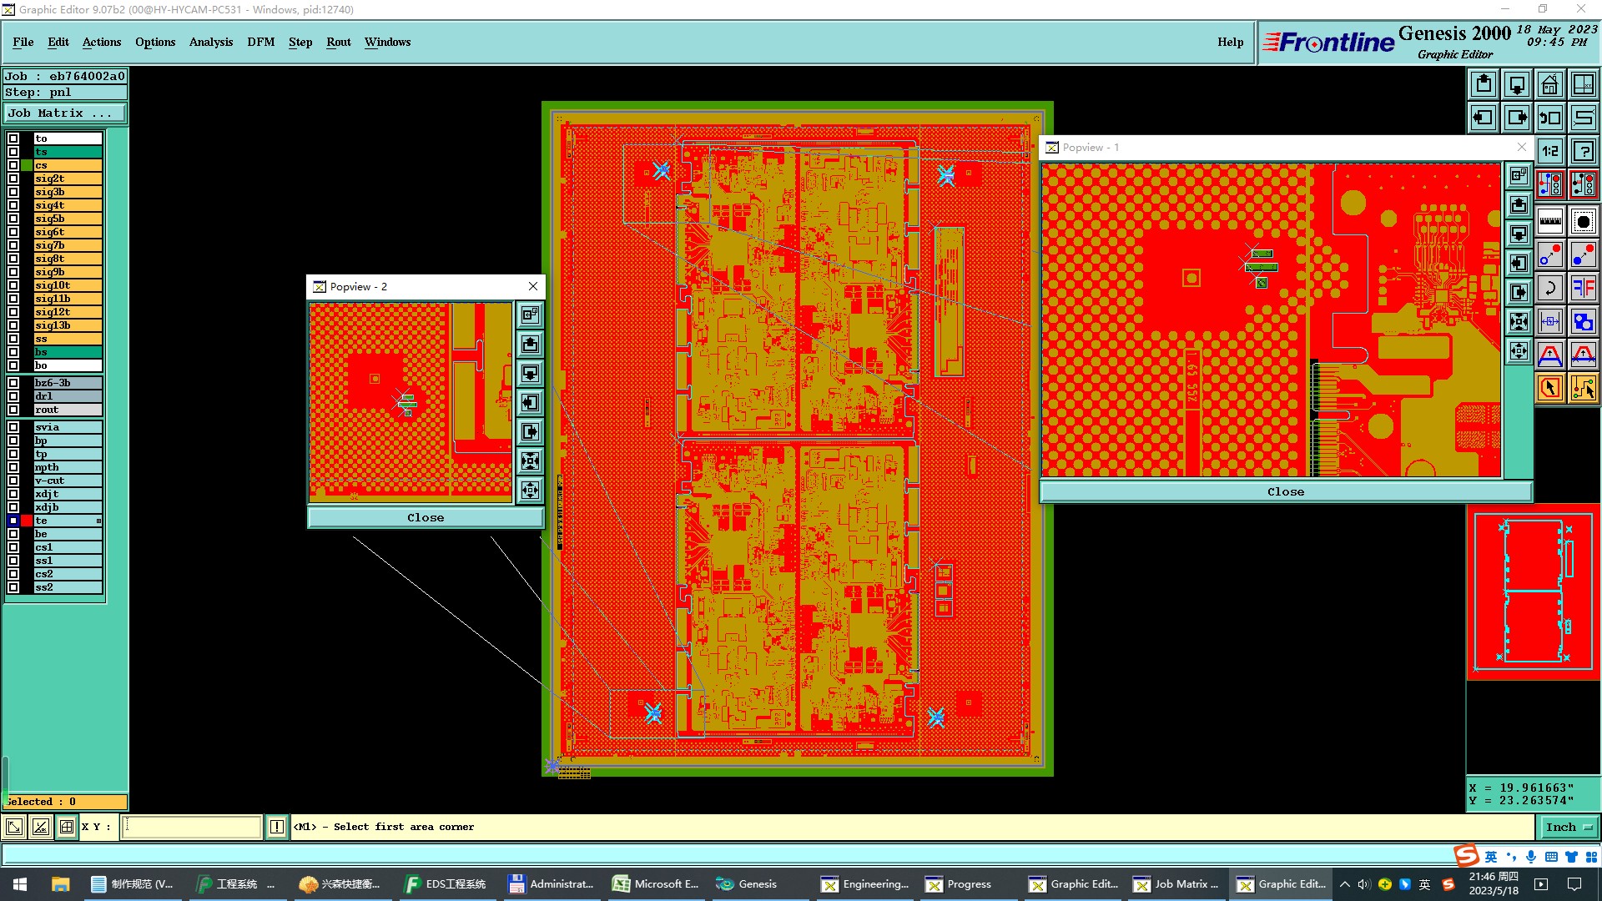This screenshot has width=1602, height=901.
Task: Toggle the te layer checkbox
Action: click(x=13, y=521)
